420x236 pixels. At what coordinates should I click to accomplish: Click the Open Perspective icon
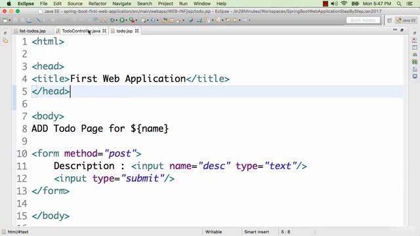tap(389, 20)
